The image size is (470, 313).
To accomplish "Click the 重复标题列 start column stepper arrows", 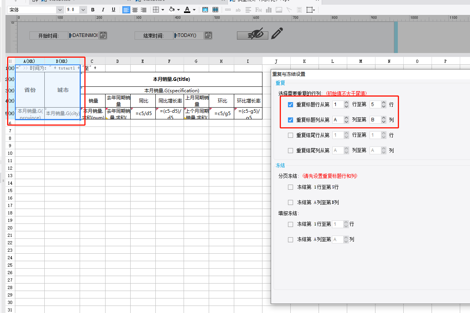I will click(346, 120).
